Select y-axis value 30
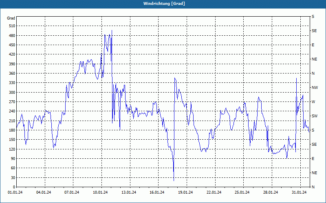 pos(13,177)
